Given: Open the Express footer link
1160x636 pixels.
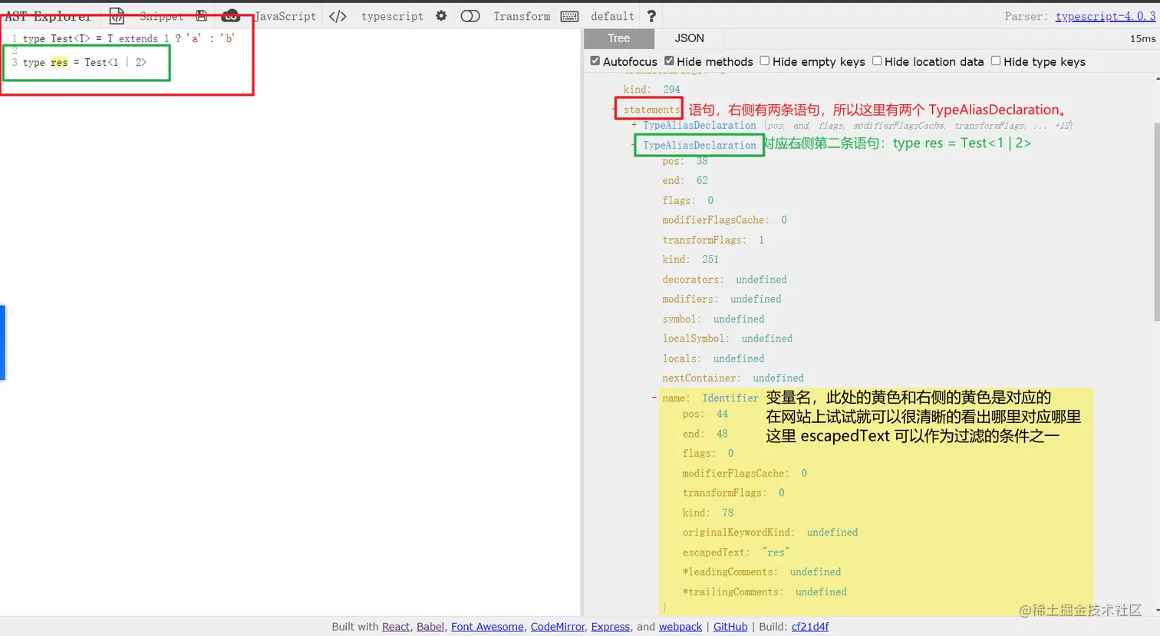Looking at the screenshot, I should coord(611,627).
